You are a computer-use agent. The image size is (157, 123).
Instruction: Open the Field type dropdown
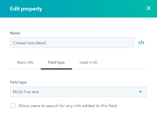78,92
